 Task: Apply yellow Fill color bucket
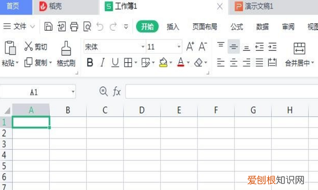click(163, 62)
